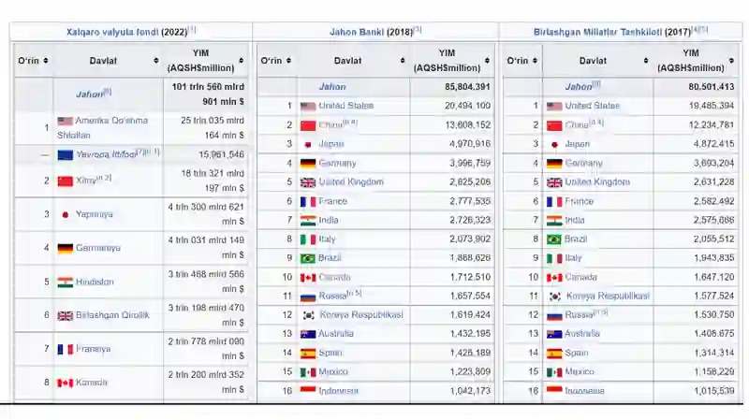Open Koreya Respublikasi in Jahon Banki table

[x=361, y=315]
